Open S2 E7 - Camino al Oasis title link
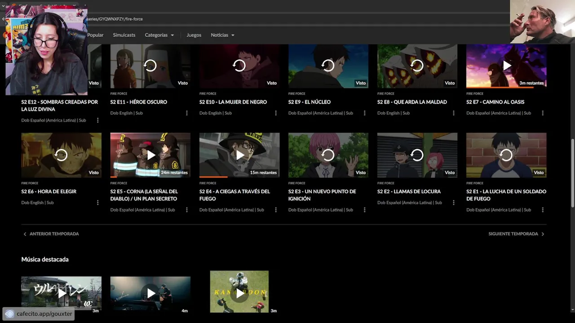 495,102
